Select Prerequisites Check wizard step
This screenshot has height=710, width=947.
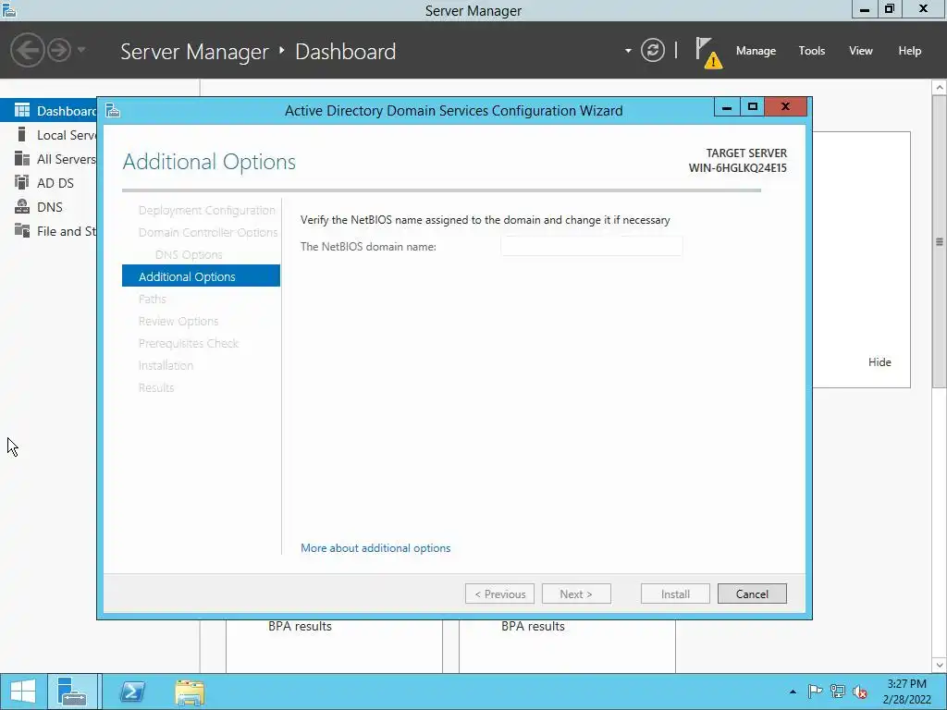[189, 343]
